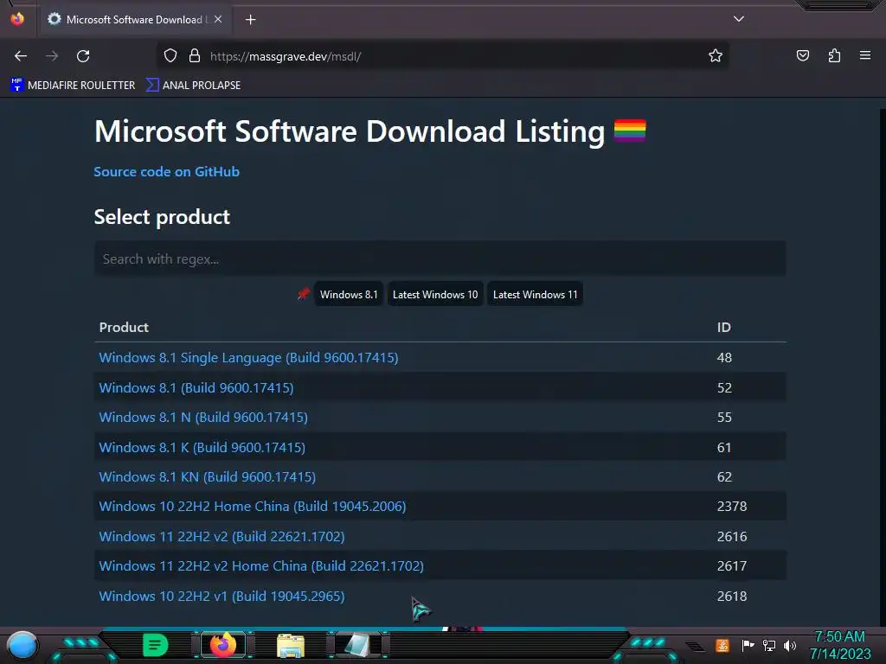View site security padlock info
Image resolution: width=886 pixels, height=664 pixels.
[x=195, y=55]
